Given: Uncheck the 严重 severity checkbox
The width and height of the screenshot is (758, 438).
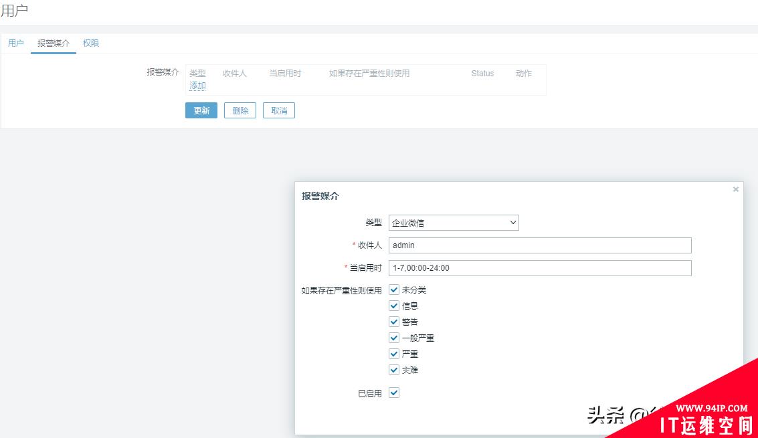Looking at the screenshot, I should point(394,353).
